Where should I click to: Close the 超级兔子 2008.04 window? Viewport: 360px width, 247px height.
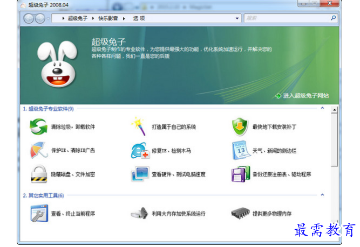click(329, 3)
